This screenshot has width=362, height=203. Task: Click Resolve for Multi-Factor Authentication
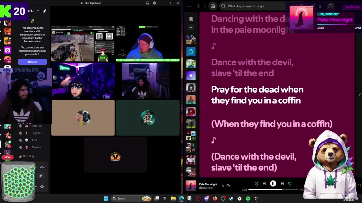tap(32, 62)
